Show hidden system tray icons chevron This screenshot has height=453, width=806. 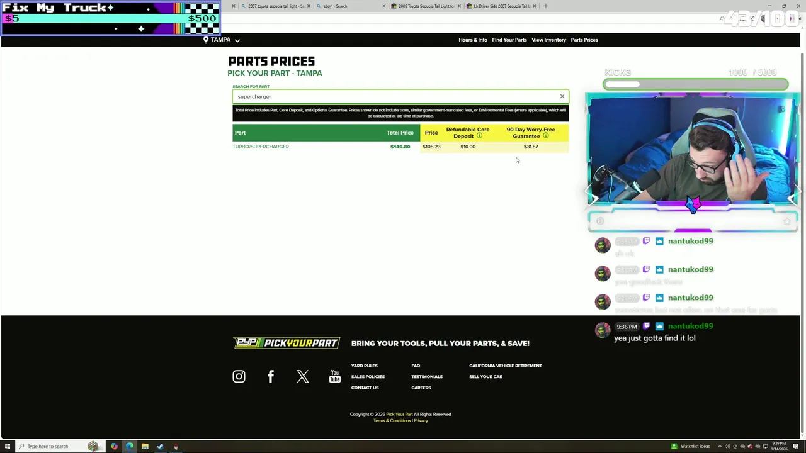pyautogui.click(x=720, y=446)
